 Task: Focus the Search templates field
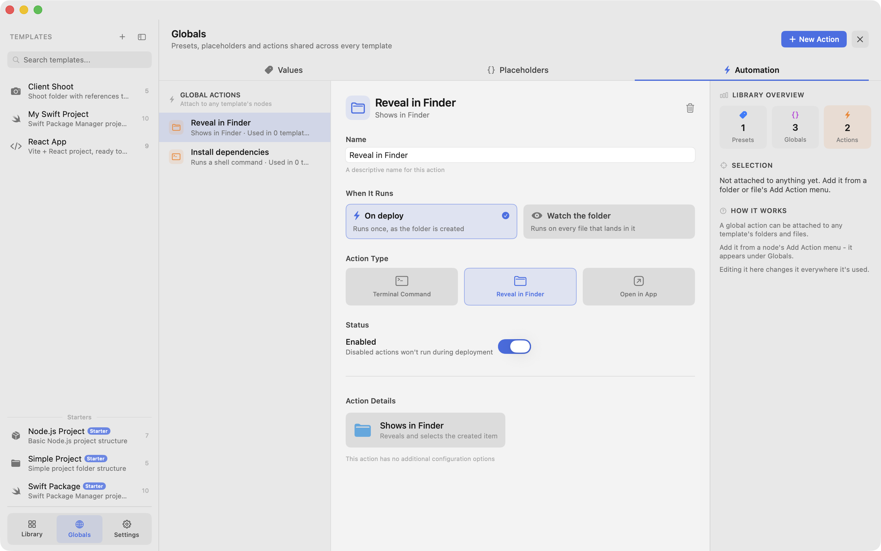click(79, 60)
